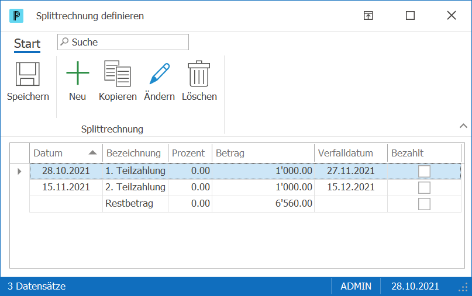Click the Speichern save icon
472x296 pixels.
point(27,74)
